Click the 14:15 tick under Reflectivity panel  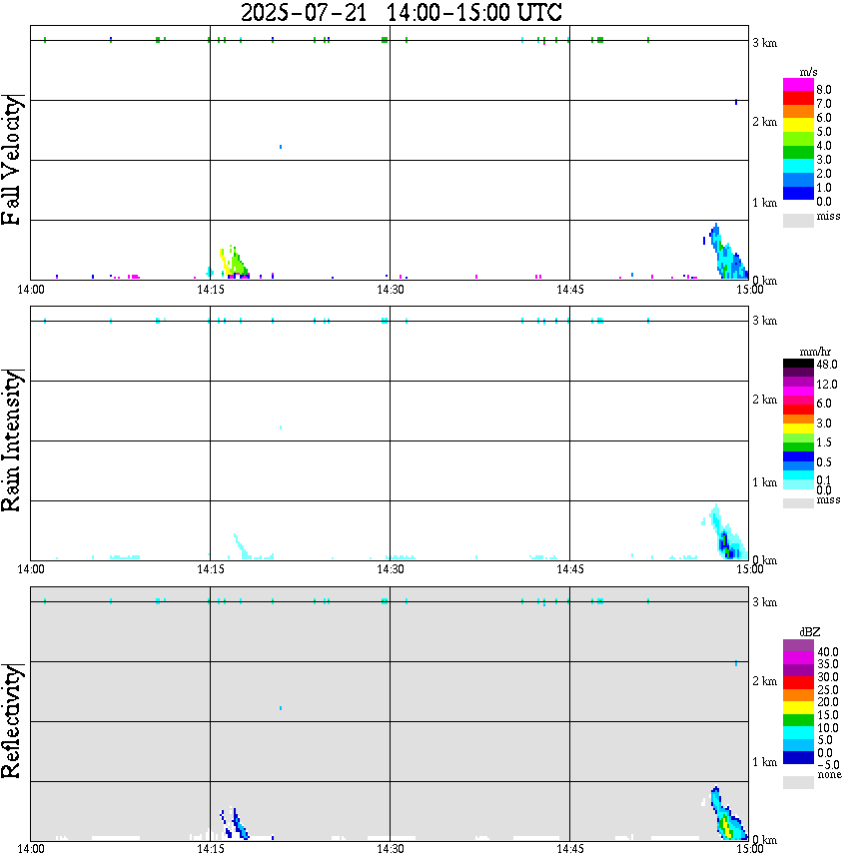coord(211,849)
